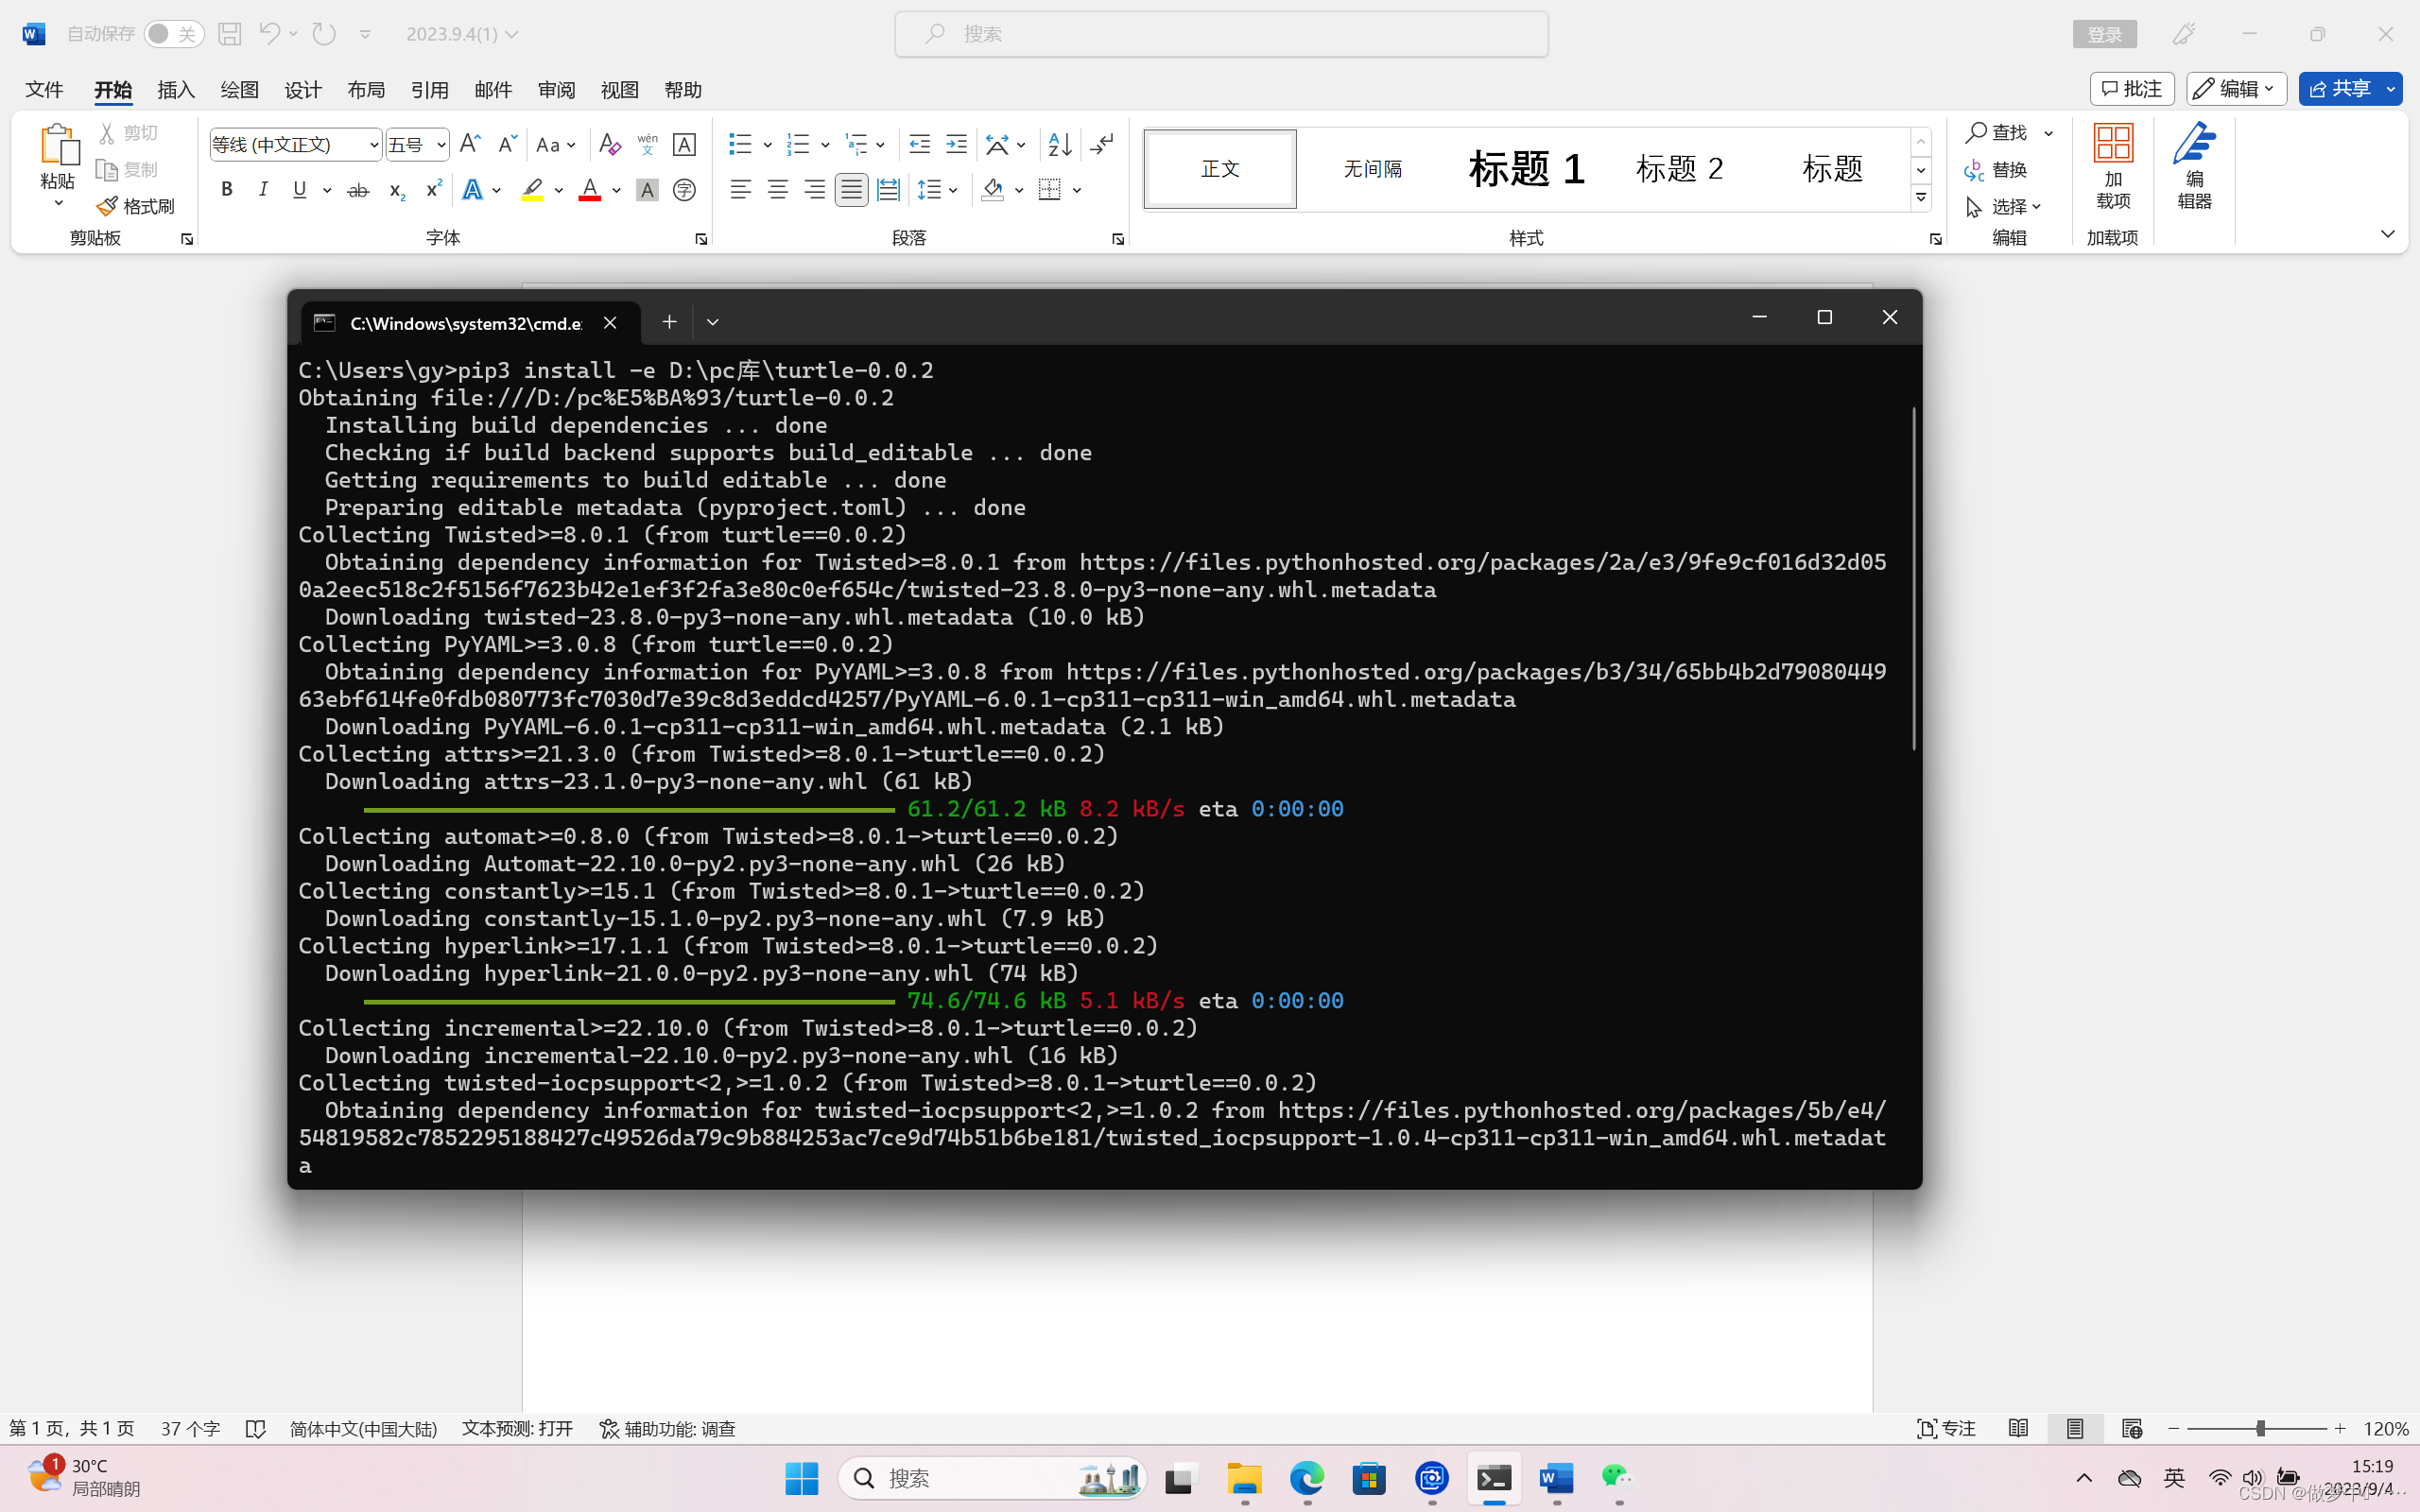
Task: Open a new terminal tab with plus
Action: [669, 322]
